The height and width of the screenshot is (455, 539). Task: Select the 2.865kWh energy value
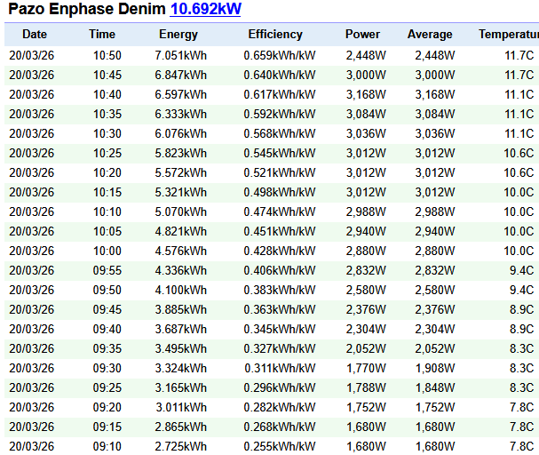coord(181,427)
